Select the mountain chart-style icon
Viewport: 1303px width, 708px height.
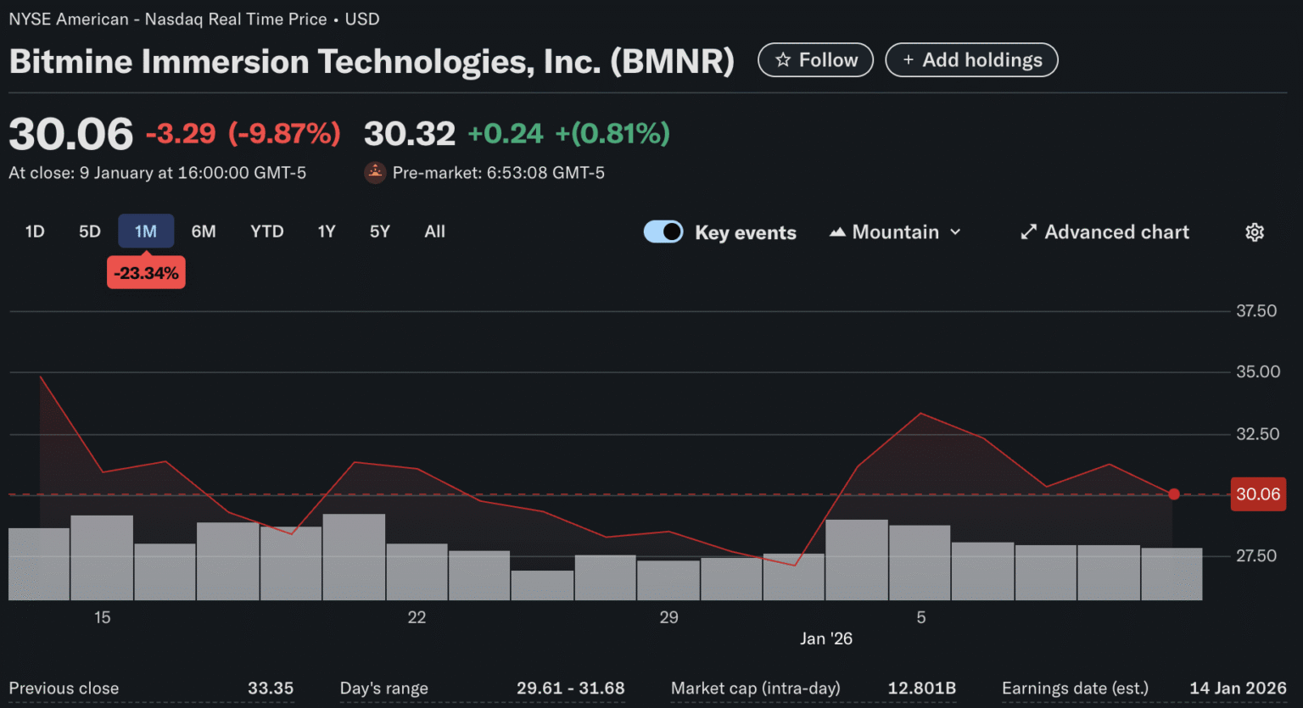pos(836,231)
